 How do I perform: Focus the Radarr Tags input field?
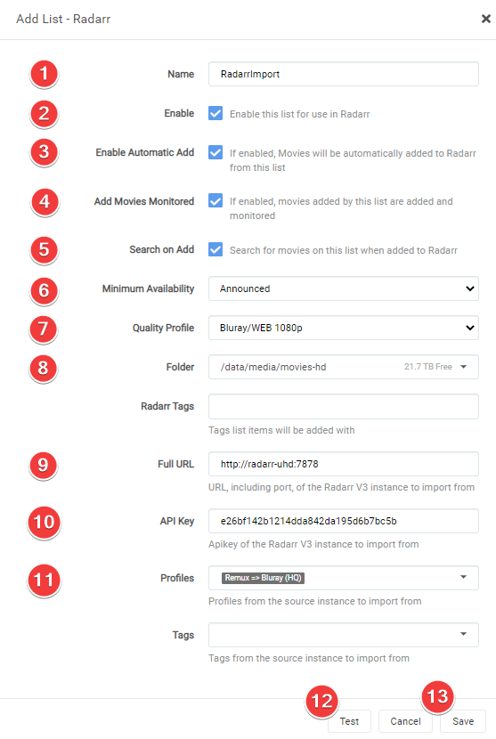tap(343, 406)
